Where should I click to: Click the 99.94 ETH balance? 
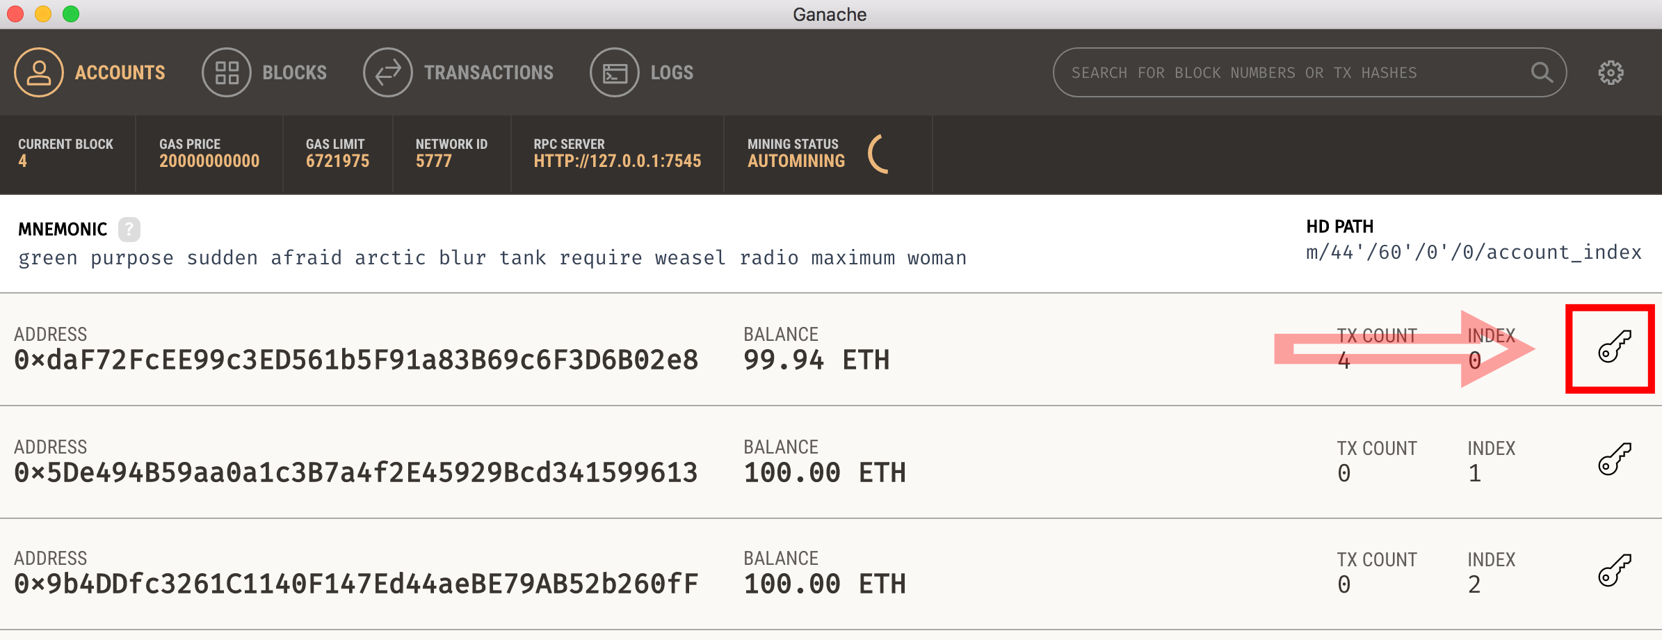(x=816, y=360)
